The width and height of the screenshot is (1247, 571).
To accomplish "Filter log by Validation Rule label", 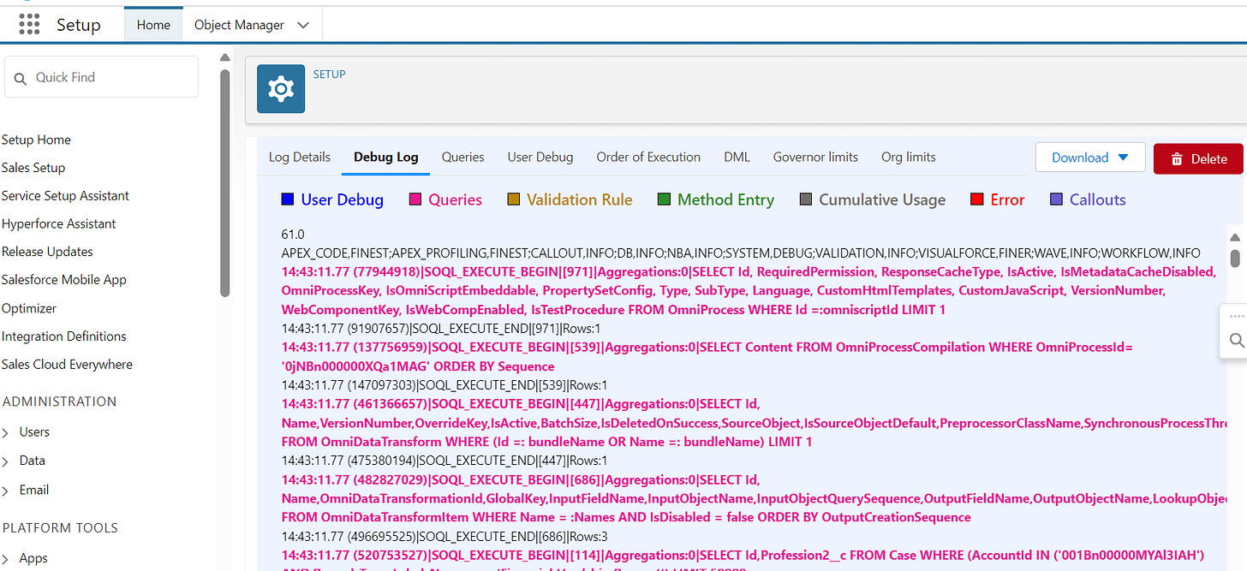I will pyautogui.click(x=580, y=199).
